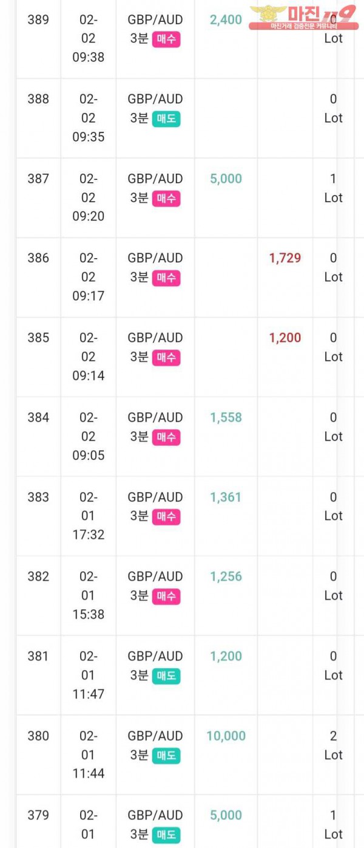Click the 2,400 profit amount
Image resolution: width=364 pixels, height=848 pixels.
click(226, 19)
